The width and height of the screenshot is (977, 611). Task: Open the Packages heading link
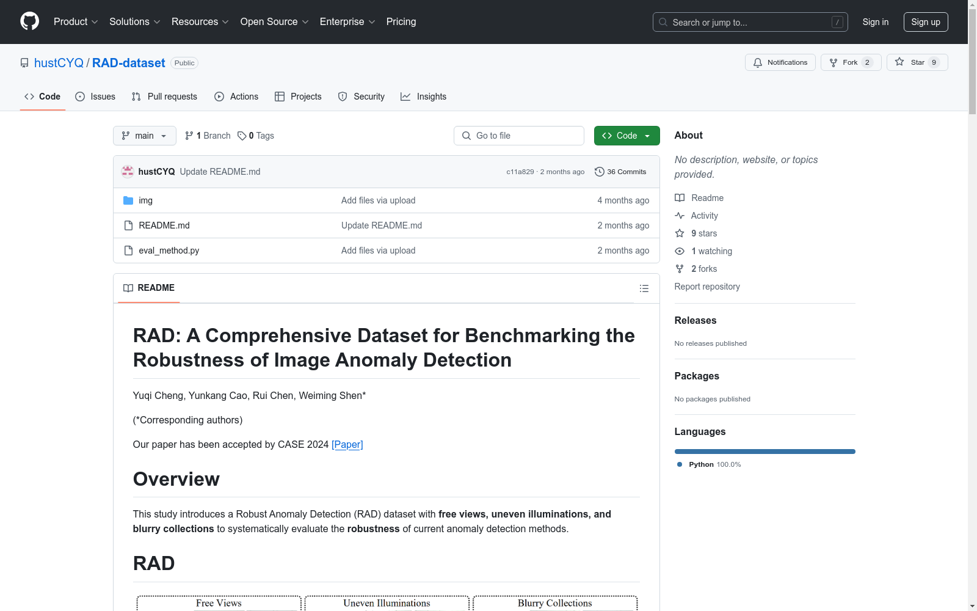(x=697, y=376)
